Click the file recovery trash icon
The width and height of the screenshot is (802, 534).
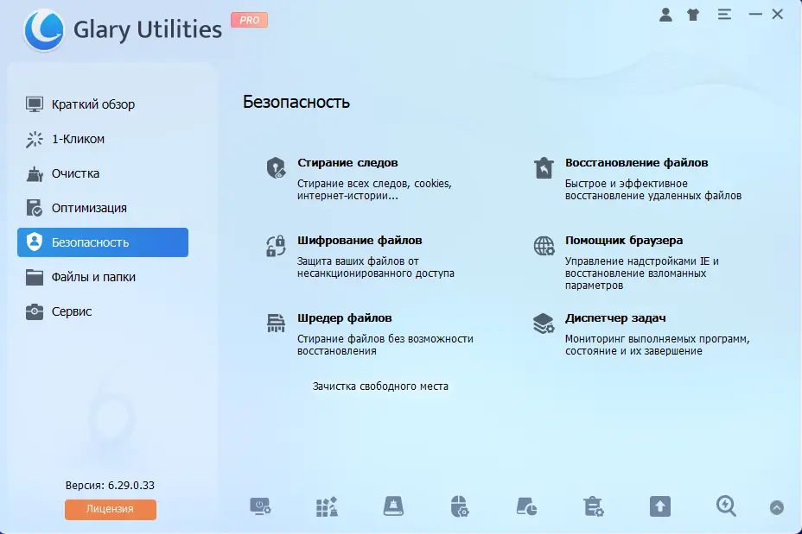[544, 167]
